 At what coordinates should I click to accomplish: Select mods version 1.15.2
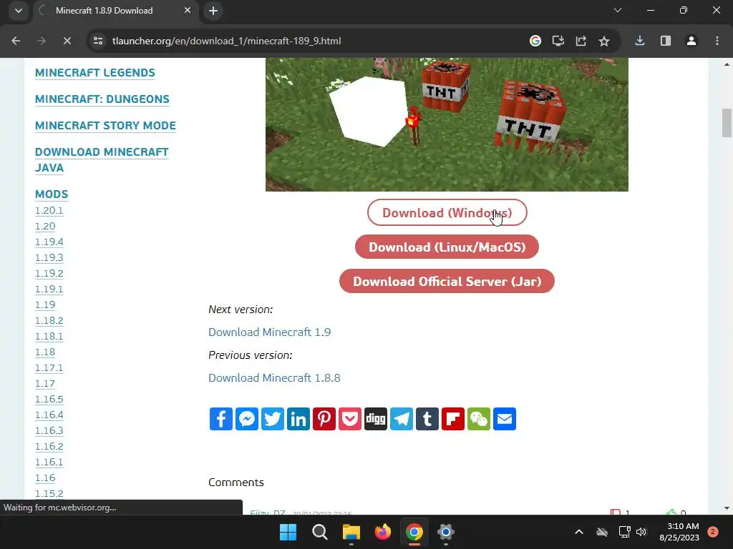[49, 493]
